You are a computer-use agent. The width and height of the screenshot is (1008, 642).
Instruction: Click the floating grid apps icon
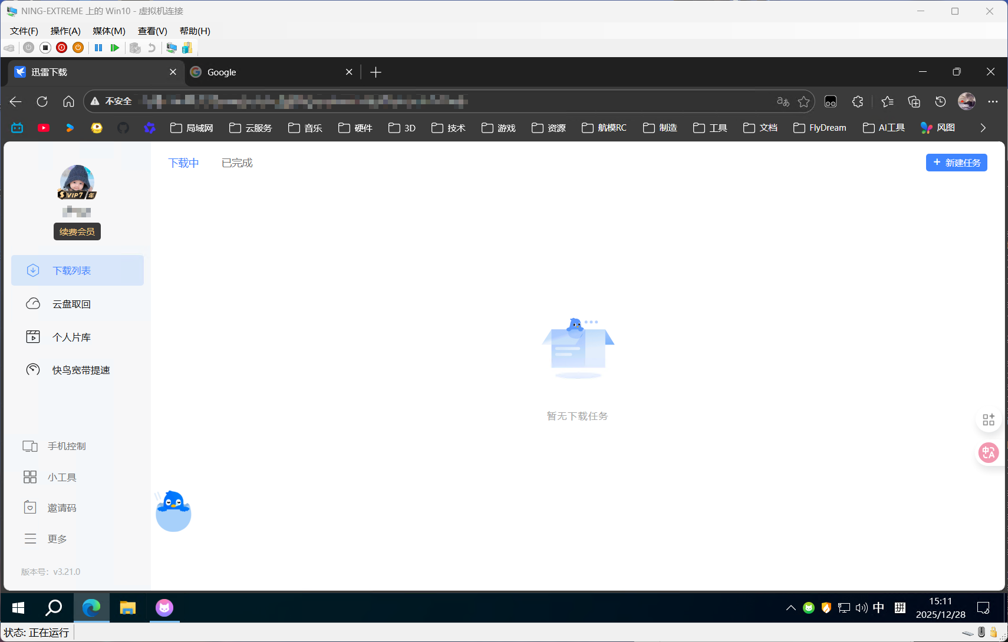click(x=989, y=419)
